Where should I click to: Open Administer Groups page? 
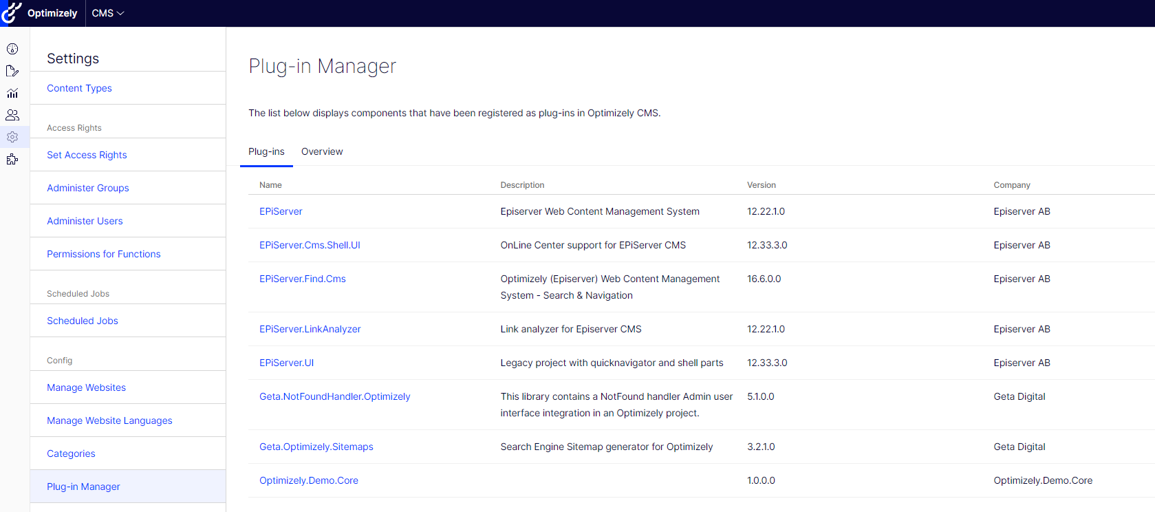pos(88,188)
